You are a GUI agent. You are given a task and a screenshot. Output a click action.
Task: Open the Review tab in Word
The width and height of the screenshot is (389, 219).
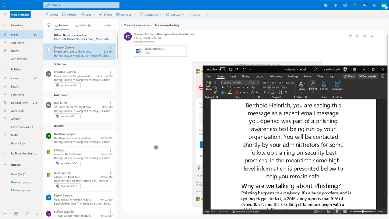tap(308, 76)
